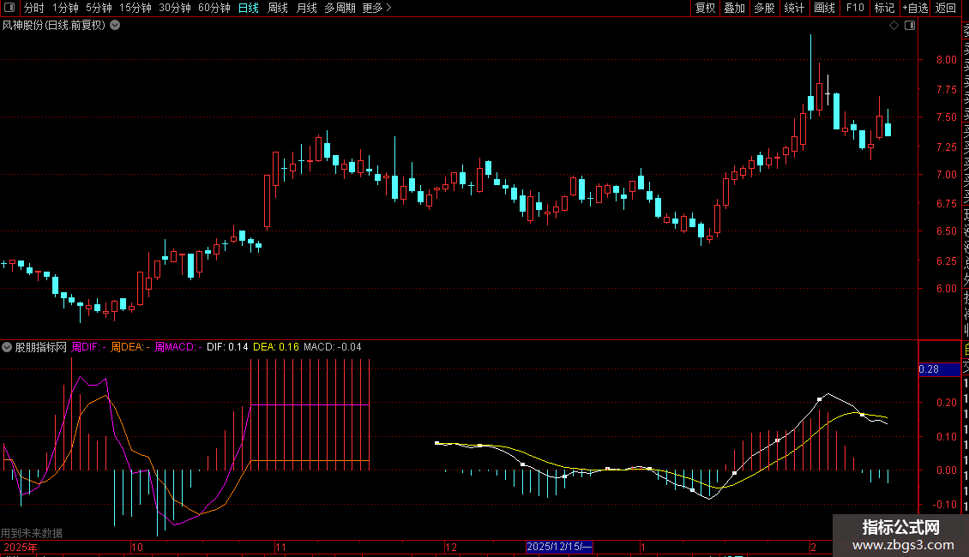The height and width of the screenshot is (557, 969).
Task: Open the 风神股份 chart title dropdown arrow
Action: point(115,26)
